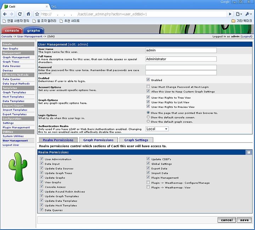Check Plugin -> Weathermap: Configure/Manage
This screenshot has height=230, width=255.
pos(148,182)
